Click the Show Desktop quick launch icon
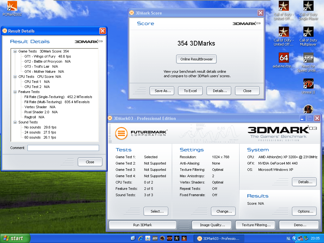Viewport: 324px width, 243px height. (133, 239)
